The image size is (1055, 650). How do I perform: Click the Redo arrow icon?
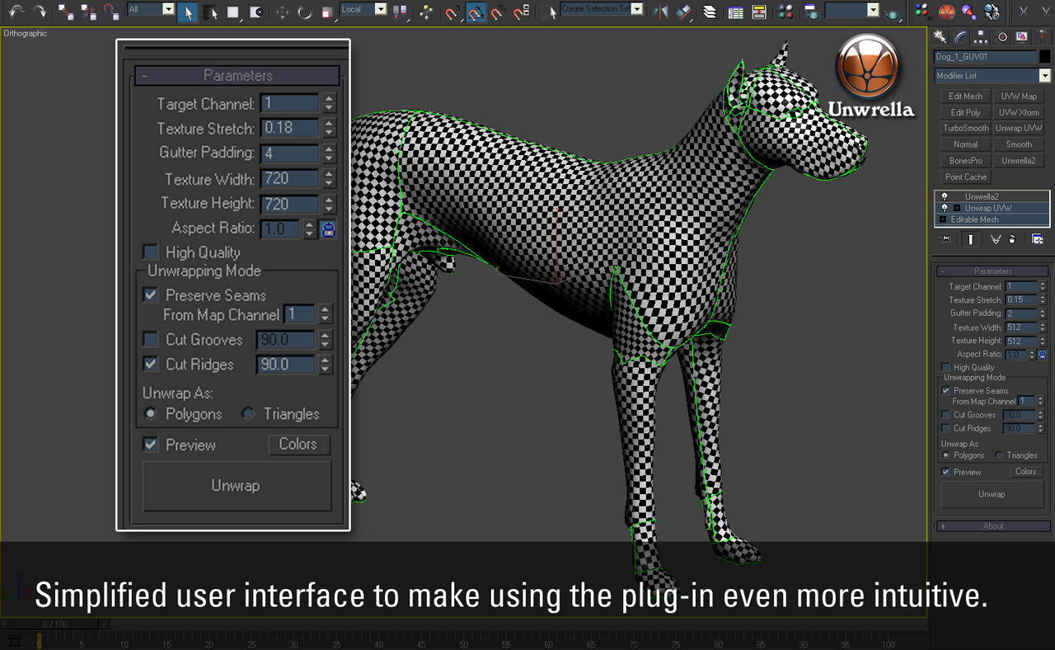click(39, 12)
